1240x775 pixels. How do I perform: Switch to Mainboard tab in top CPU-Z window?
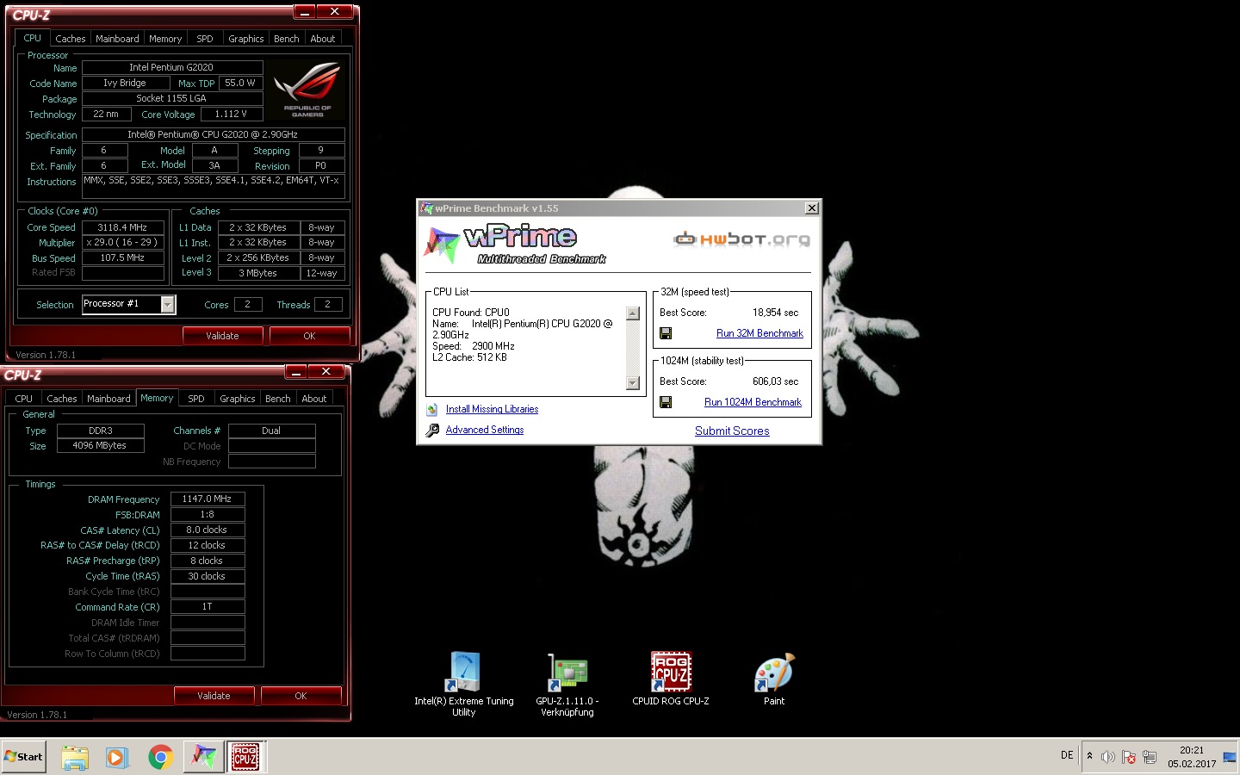coord(117,39)
